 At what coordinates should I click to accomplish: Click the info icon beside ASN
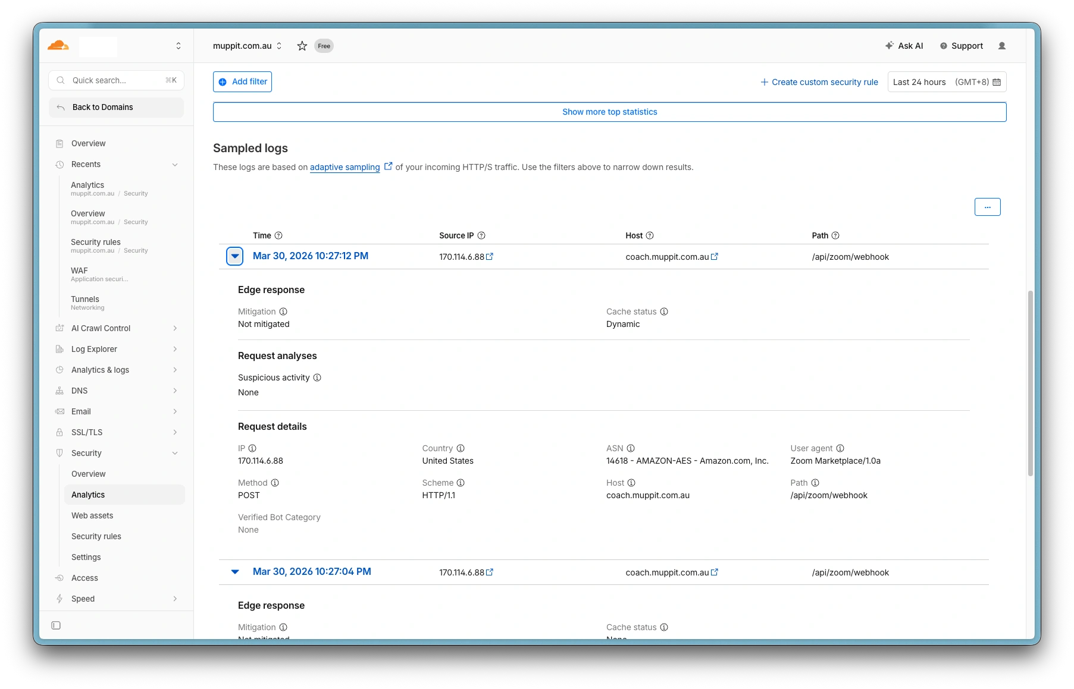631,448
